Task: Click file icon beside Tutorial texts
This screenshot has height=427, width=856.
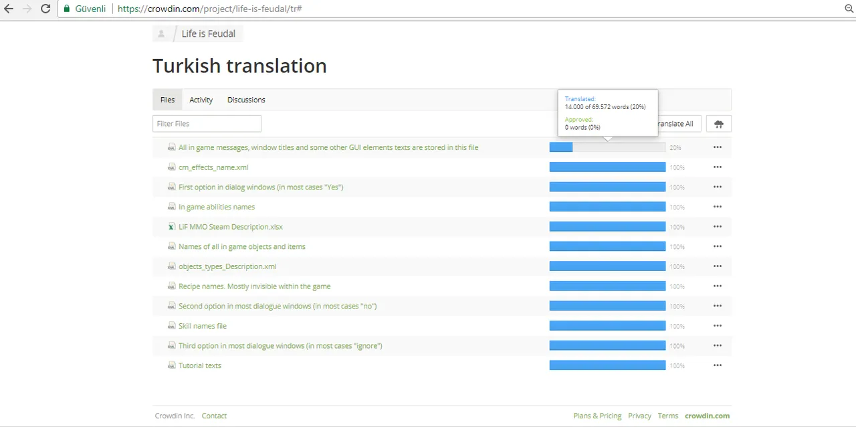Action: [172, 365]
